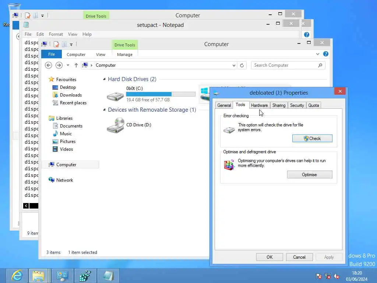Open the Notepad taskbar icon
The width and height of the screenshot is (377, 283).
click(108, 276)
